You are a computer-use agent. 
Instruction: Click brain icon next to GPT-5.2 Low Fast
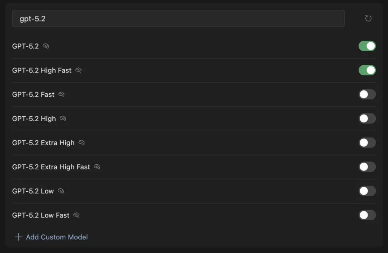pyautogui.click(x=76, y=215)
